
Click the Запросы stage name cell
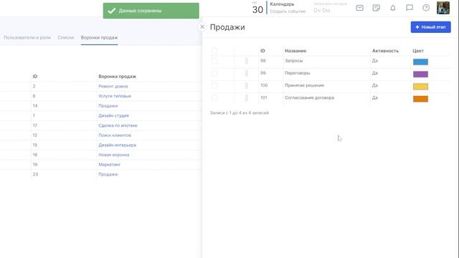click(x=293, y=61)
